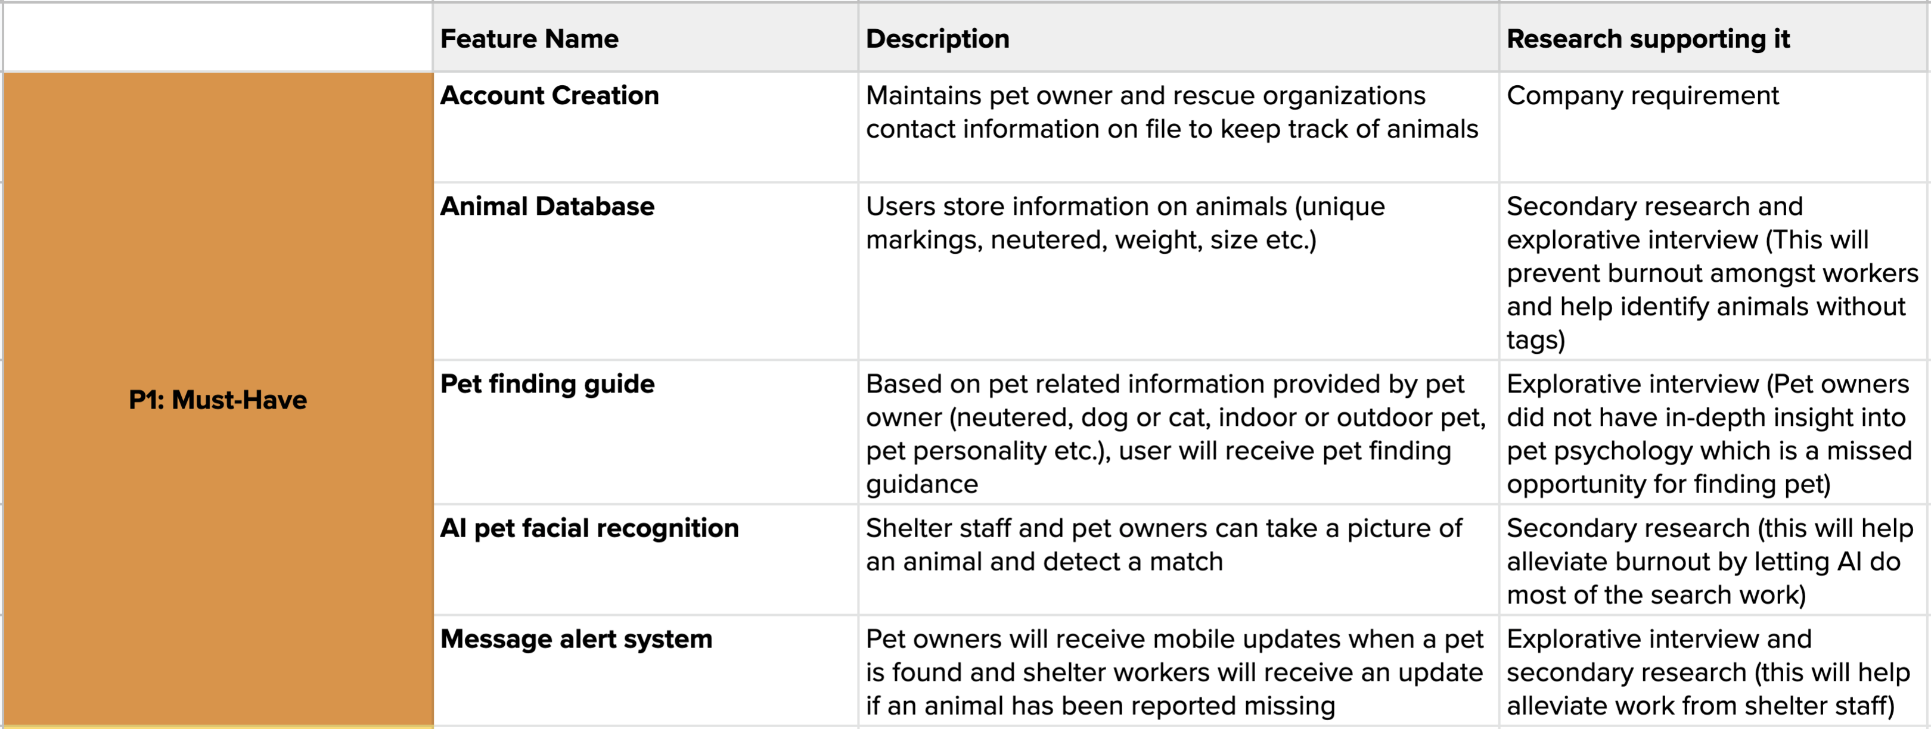Select description about taking animal picture

pos(1178,560)
